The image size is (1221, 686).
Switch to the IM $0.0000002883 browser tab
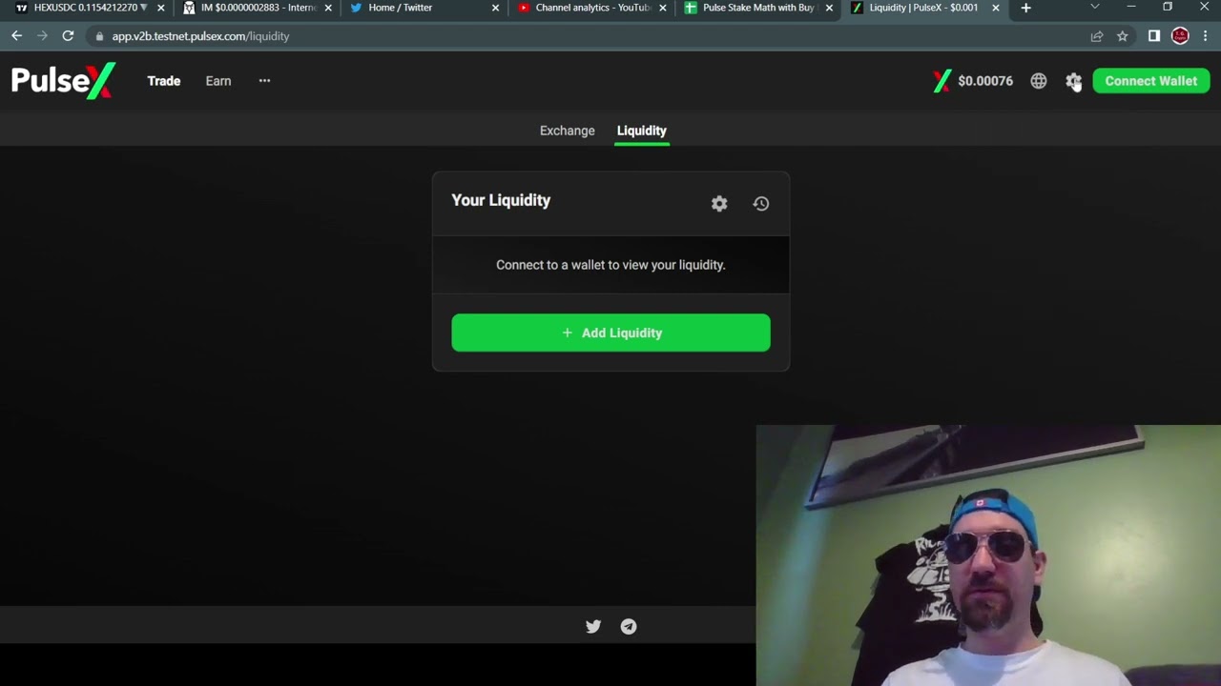(258, 8)
